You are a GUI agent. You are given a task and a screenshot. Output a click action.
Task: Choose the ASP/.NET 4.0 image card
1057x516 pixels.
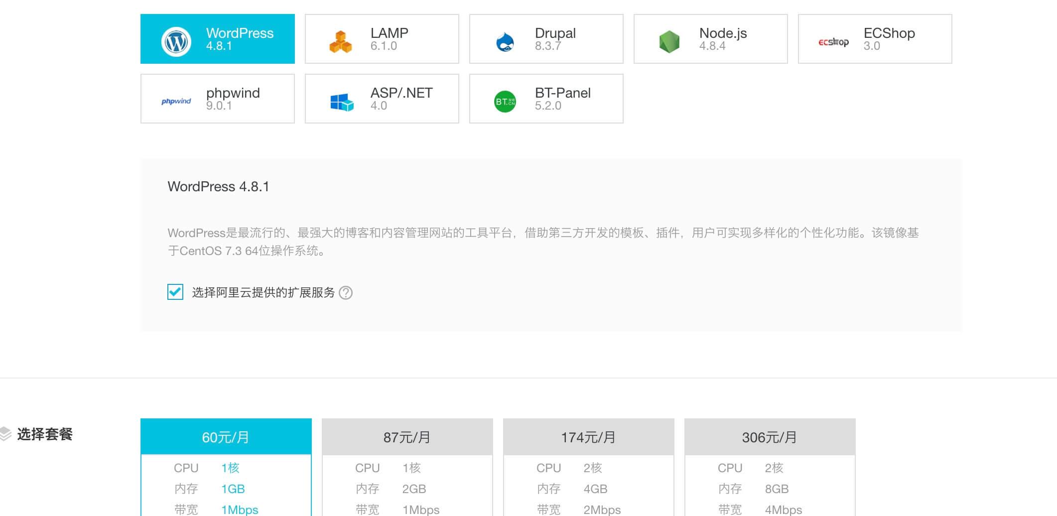[x=382, y=99]
